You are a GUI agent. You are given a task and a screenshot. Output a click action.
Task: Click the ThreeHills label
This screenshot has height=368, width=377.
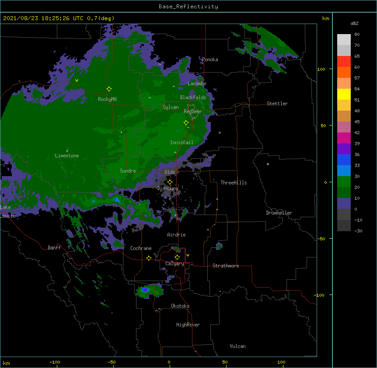(234, 183)
